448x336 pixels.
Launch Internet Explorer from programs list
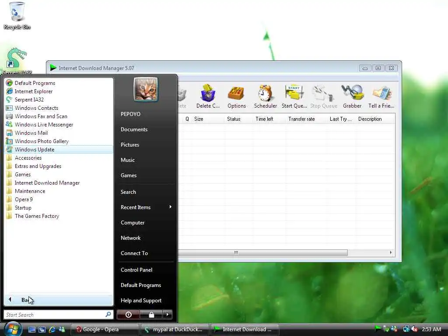coord(59,91)
